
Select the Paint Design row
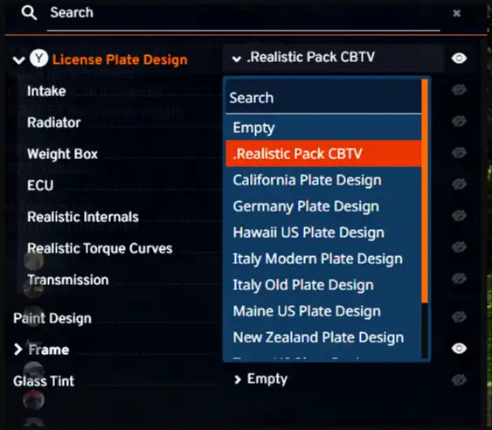tap(52, 318)
